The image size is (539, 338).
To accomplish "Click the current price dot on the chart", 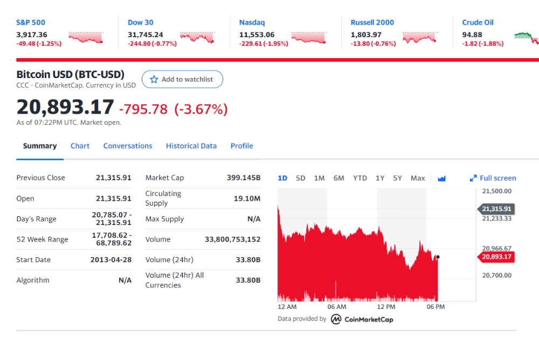I will [438, 257].
